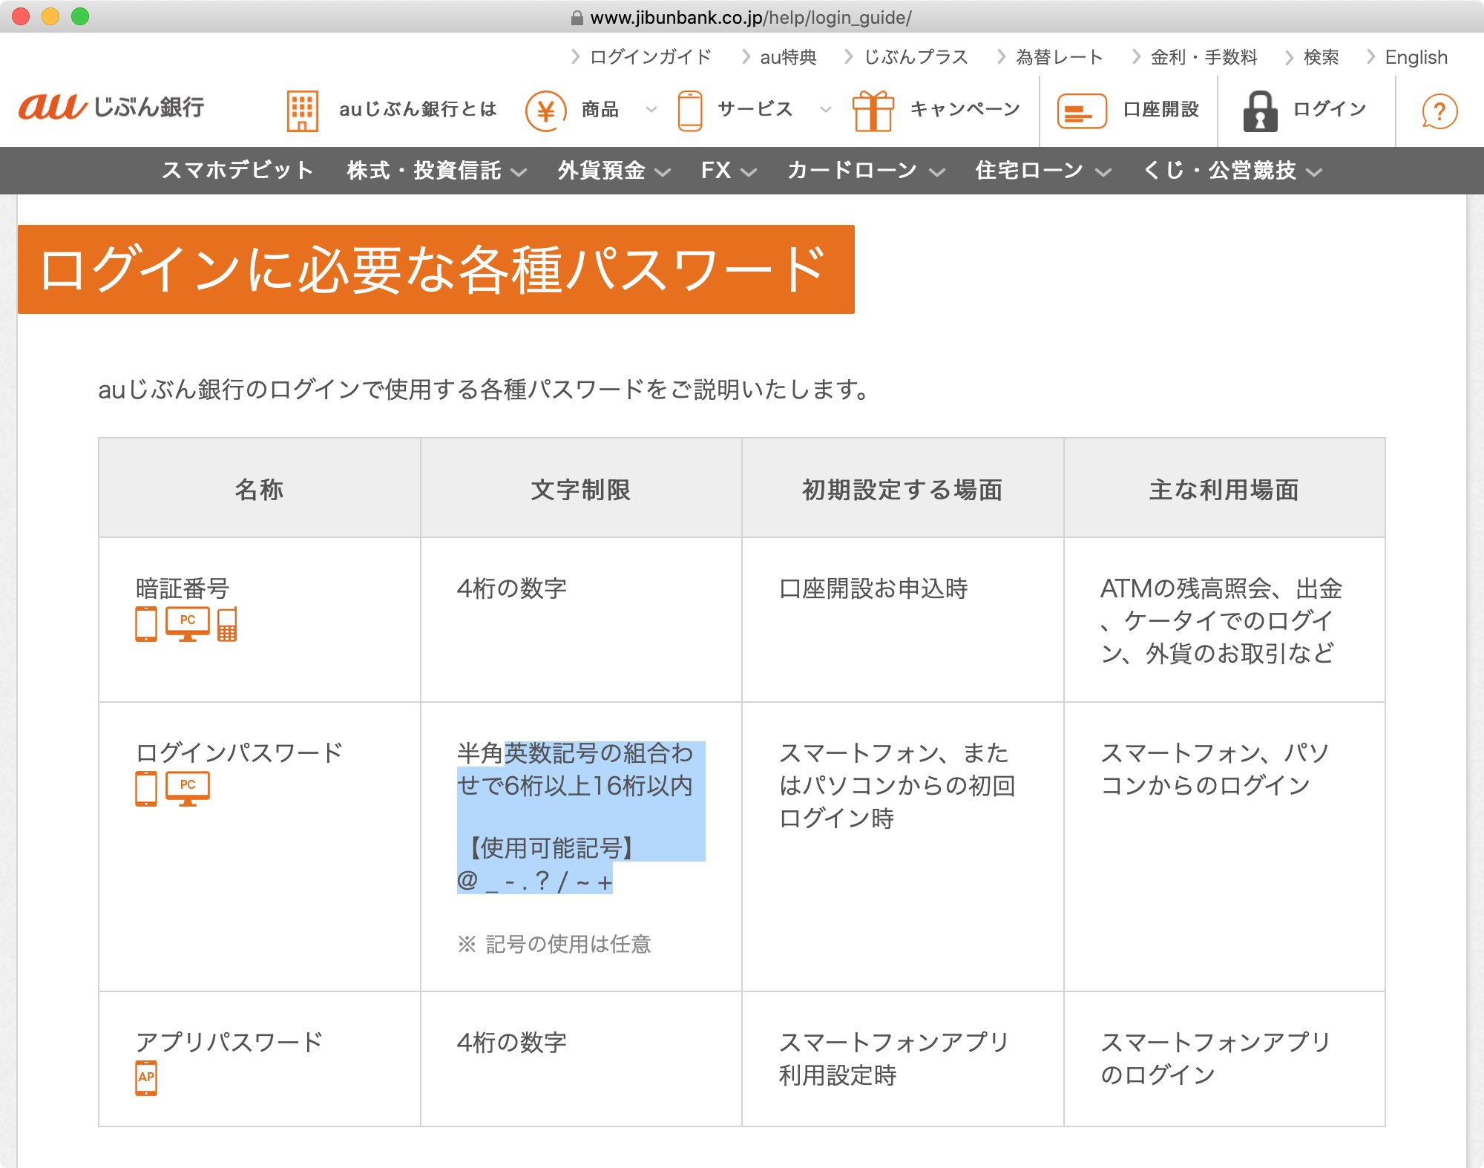Open the スマホデビット menu item
This screenshot has height=1168, width=1484.
237,171
